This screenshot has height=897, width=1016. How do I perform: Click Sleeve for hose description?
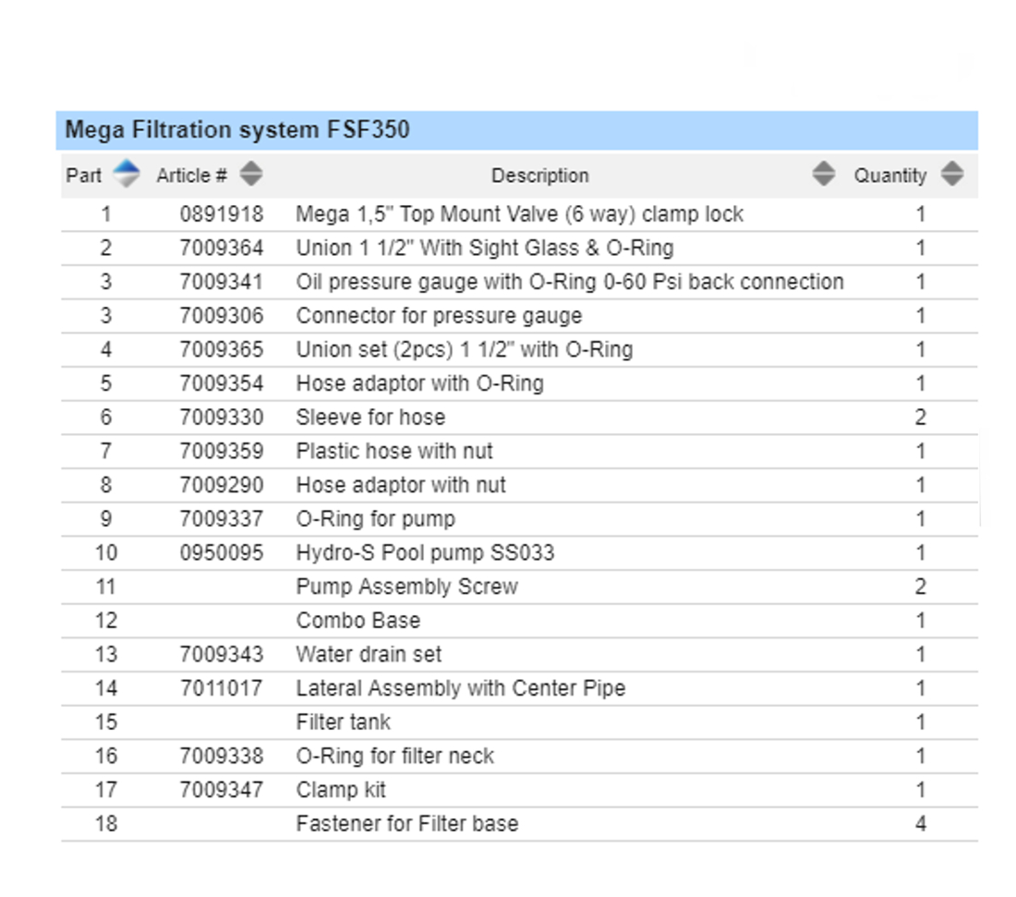370,418
